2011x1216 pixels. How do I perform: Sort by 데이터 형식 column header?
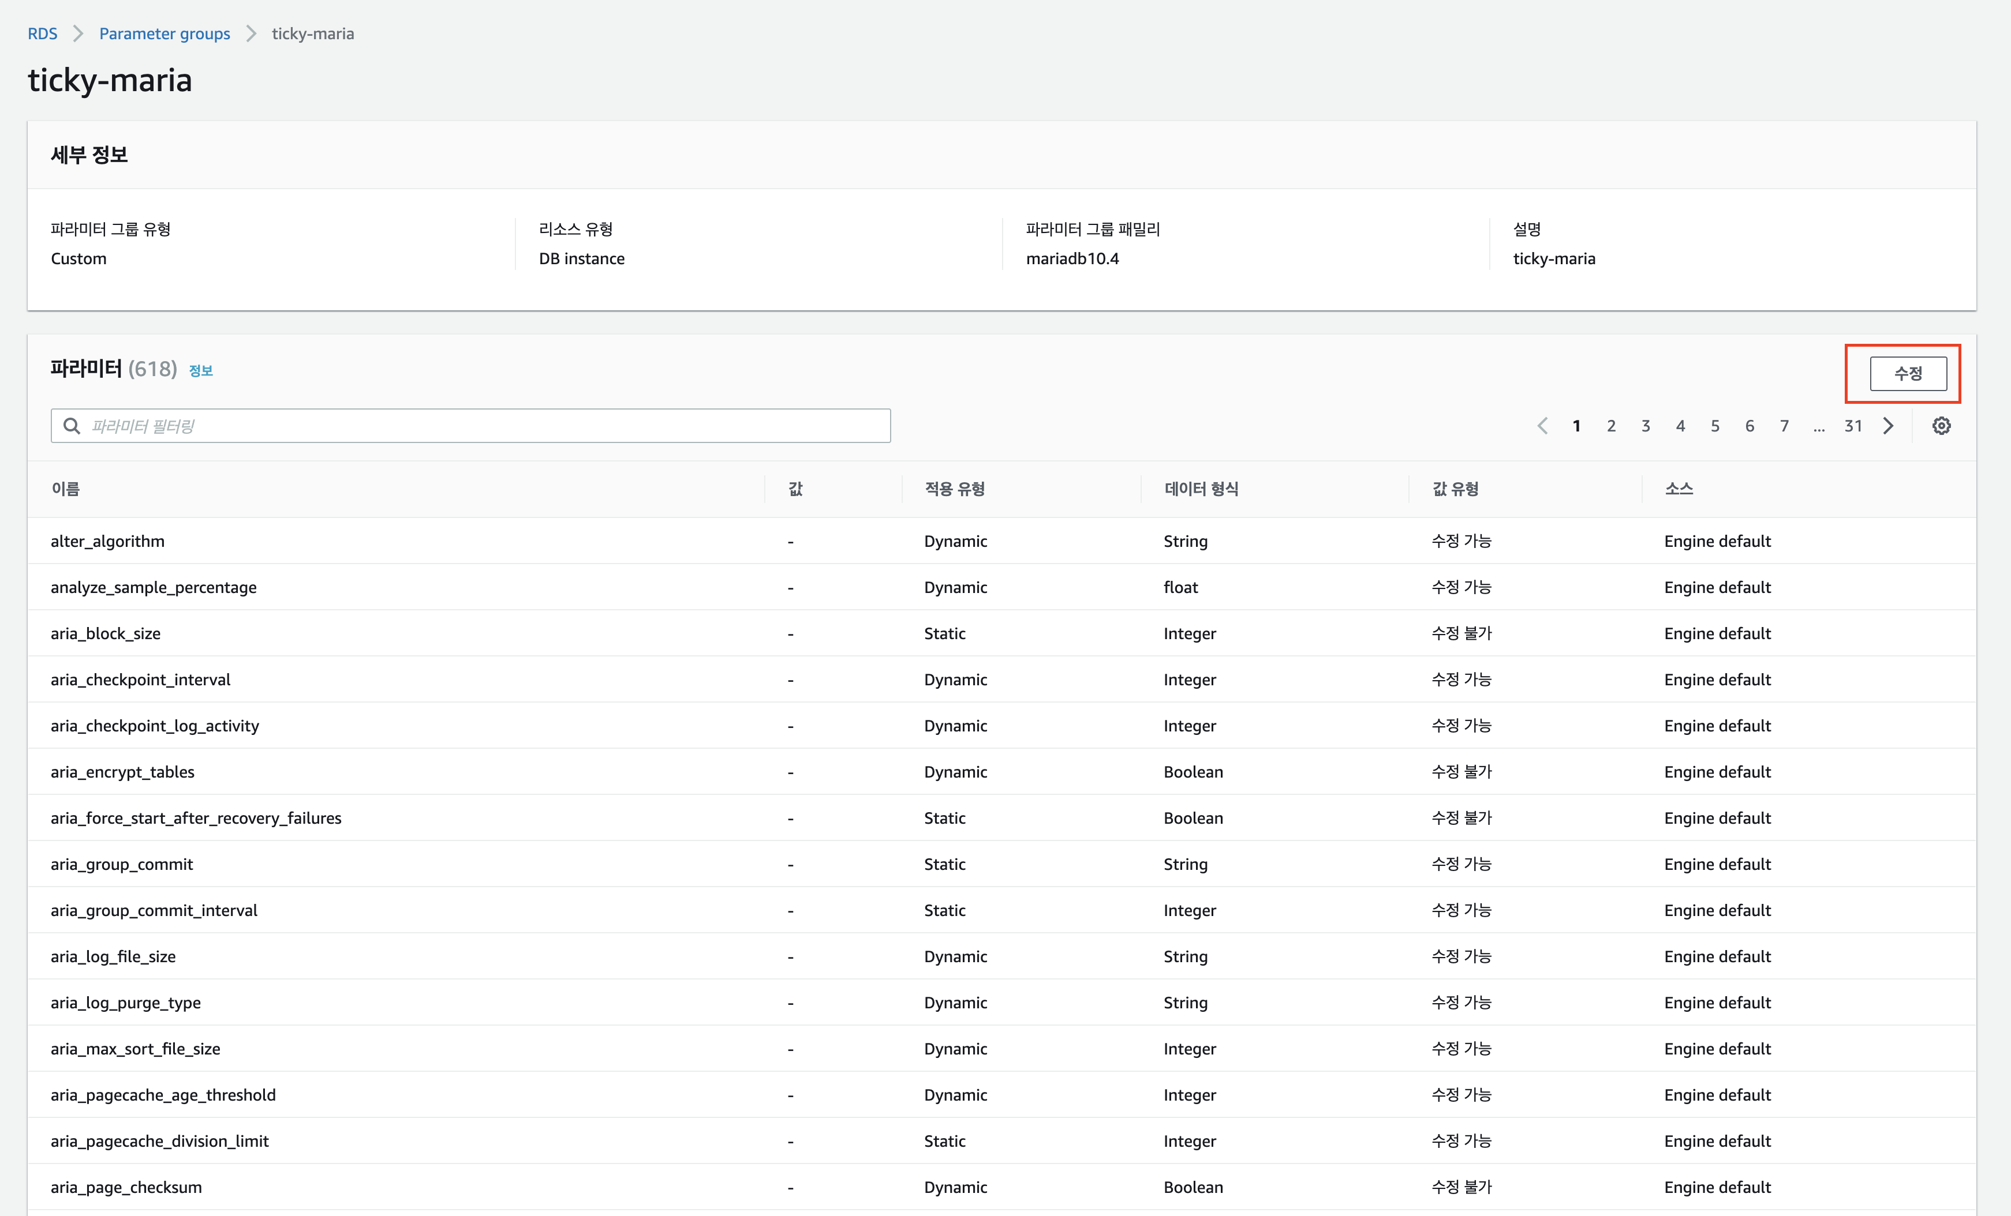pos(1201,489)
